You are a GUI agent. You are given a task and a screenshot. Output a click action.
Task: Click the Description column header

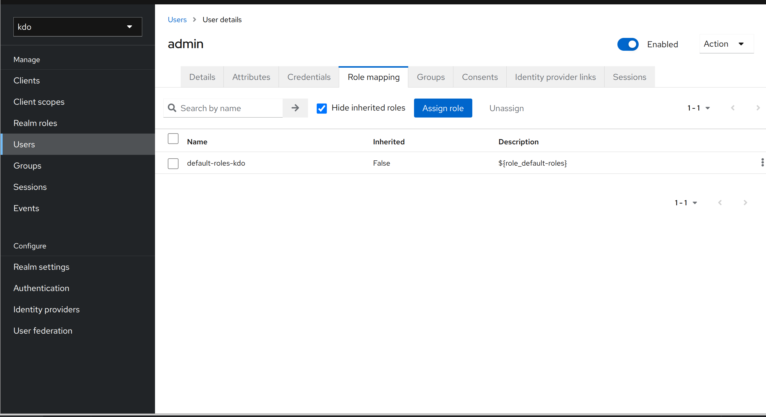[x=518, y=142]
